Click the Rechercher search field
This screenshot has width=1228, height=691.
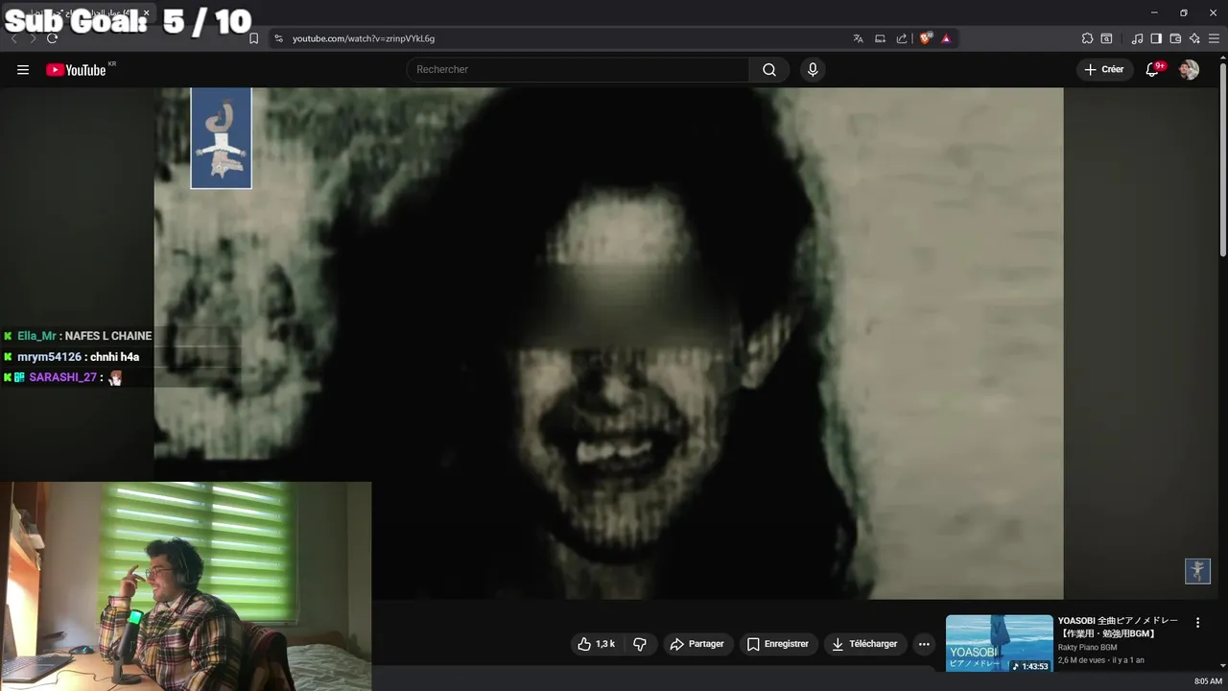pyautogui.click(x=578, y=69)
